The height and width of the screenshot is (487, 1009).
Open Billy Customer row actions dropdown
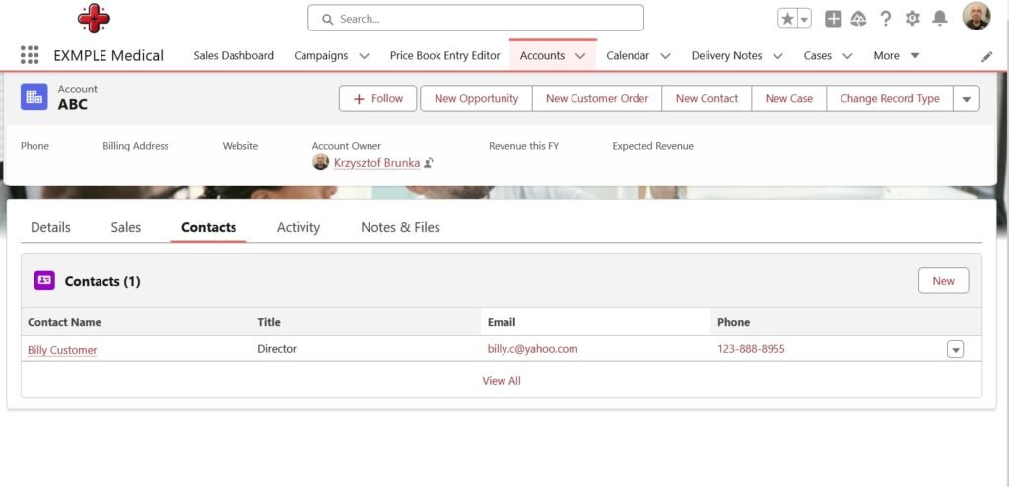tap(955, 349)
